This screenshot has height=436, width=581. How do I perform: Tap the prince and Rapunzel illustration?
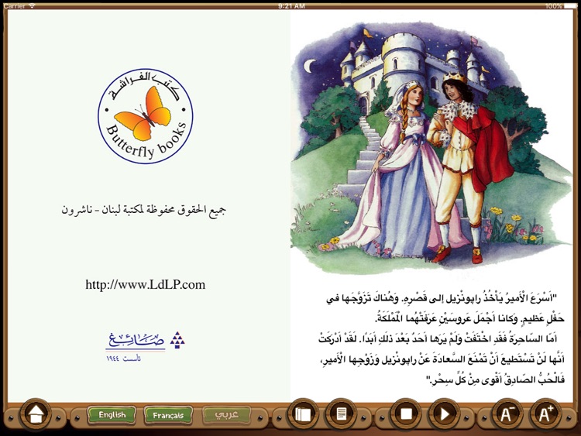click(x=431, y=146)
